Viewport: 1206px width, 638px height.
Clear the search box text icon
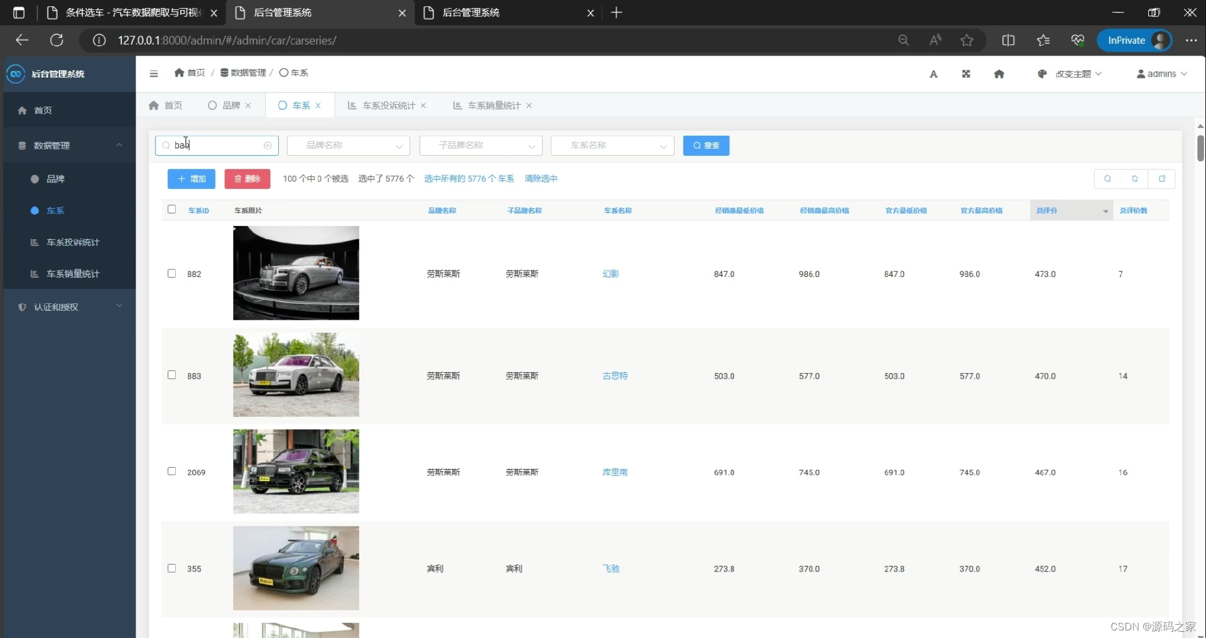pyautogui.click(x=268, y=146)
